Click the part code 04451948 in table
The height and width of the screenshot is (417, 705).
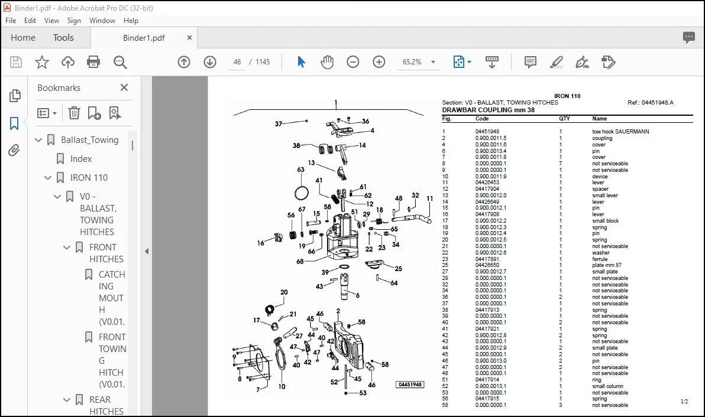[x=487, y=132]
